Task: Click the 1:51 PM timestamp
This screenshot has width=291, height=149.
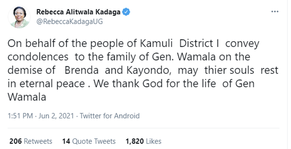Action: (20, 116)
